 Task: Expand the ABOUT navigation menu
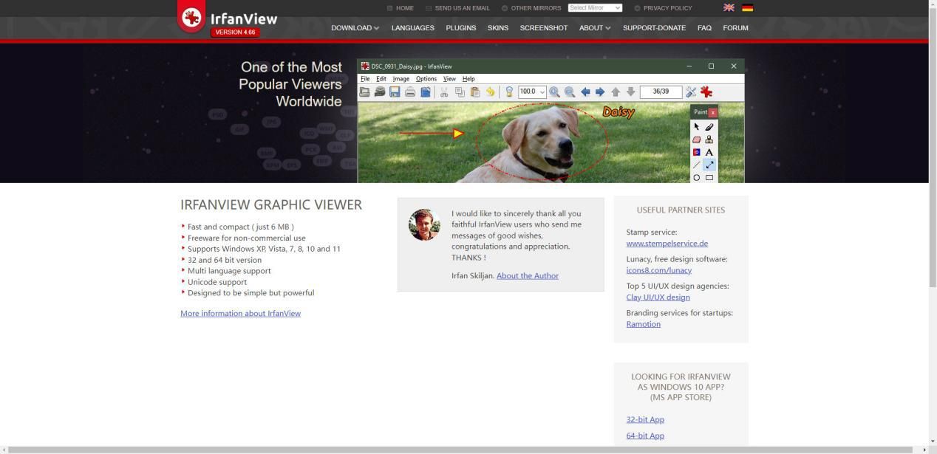(x=595, y=28)
